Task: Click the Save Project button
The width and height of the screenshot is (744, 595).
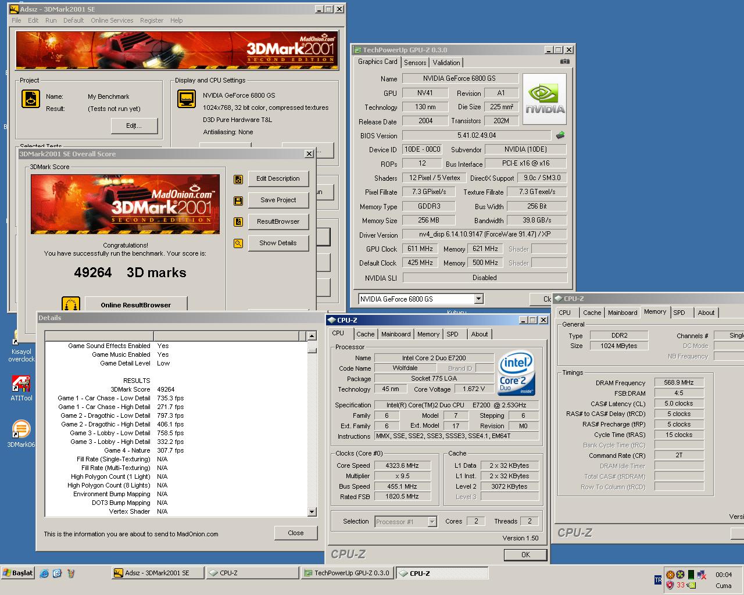Action: (278, 200)
